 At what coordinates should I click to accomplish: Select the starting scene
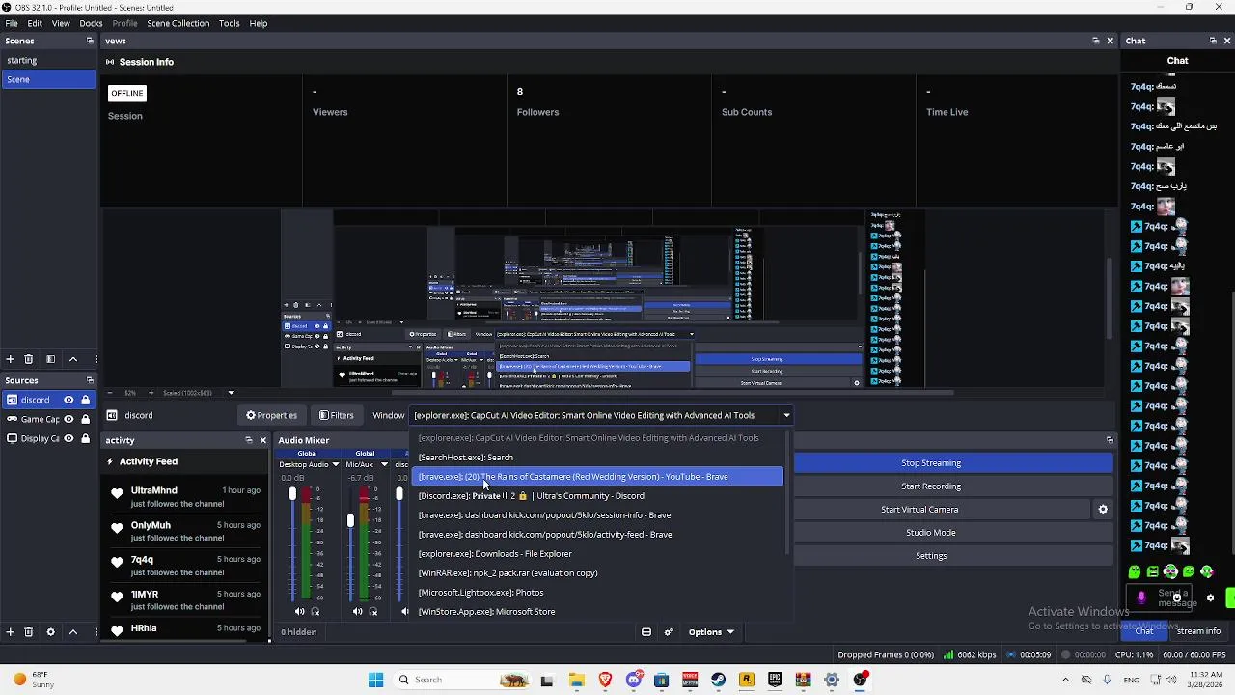48,60
